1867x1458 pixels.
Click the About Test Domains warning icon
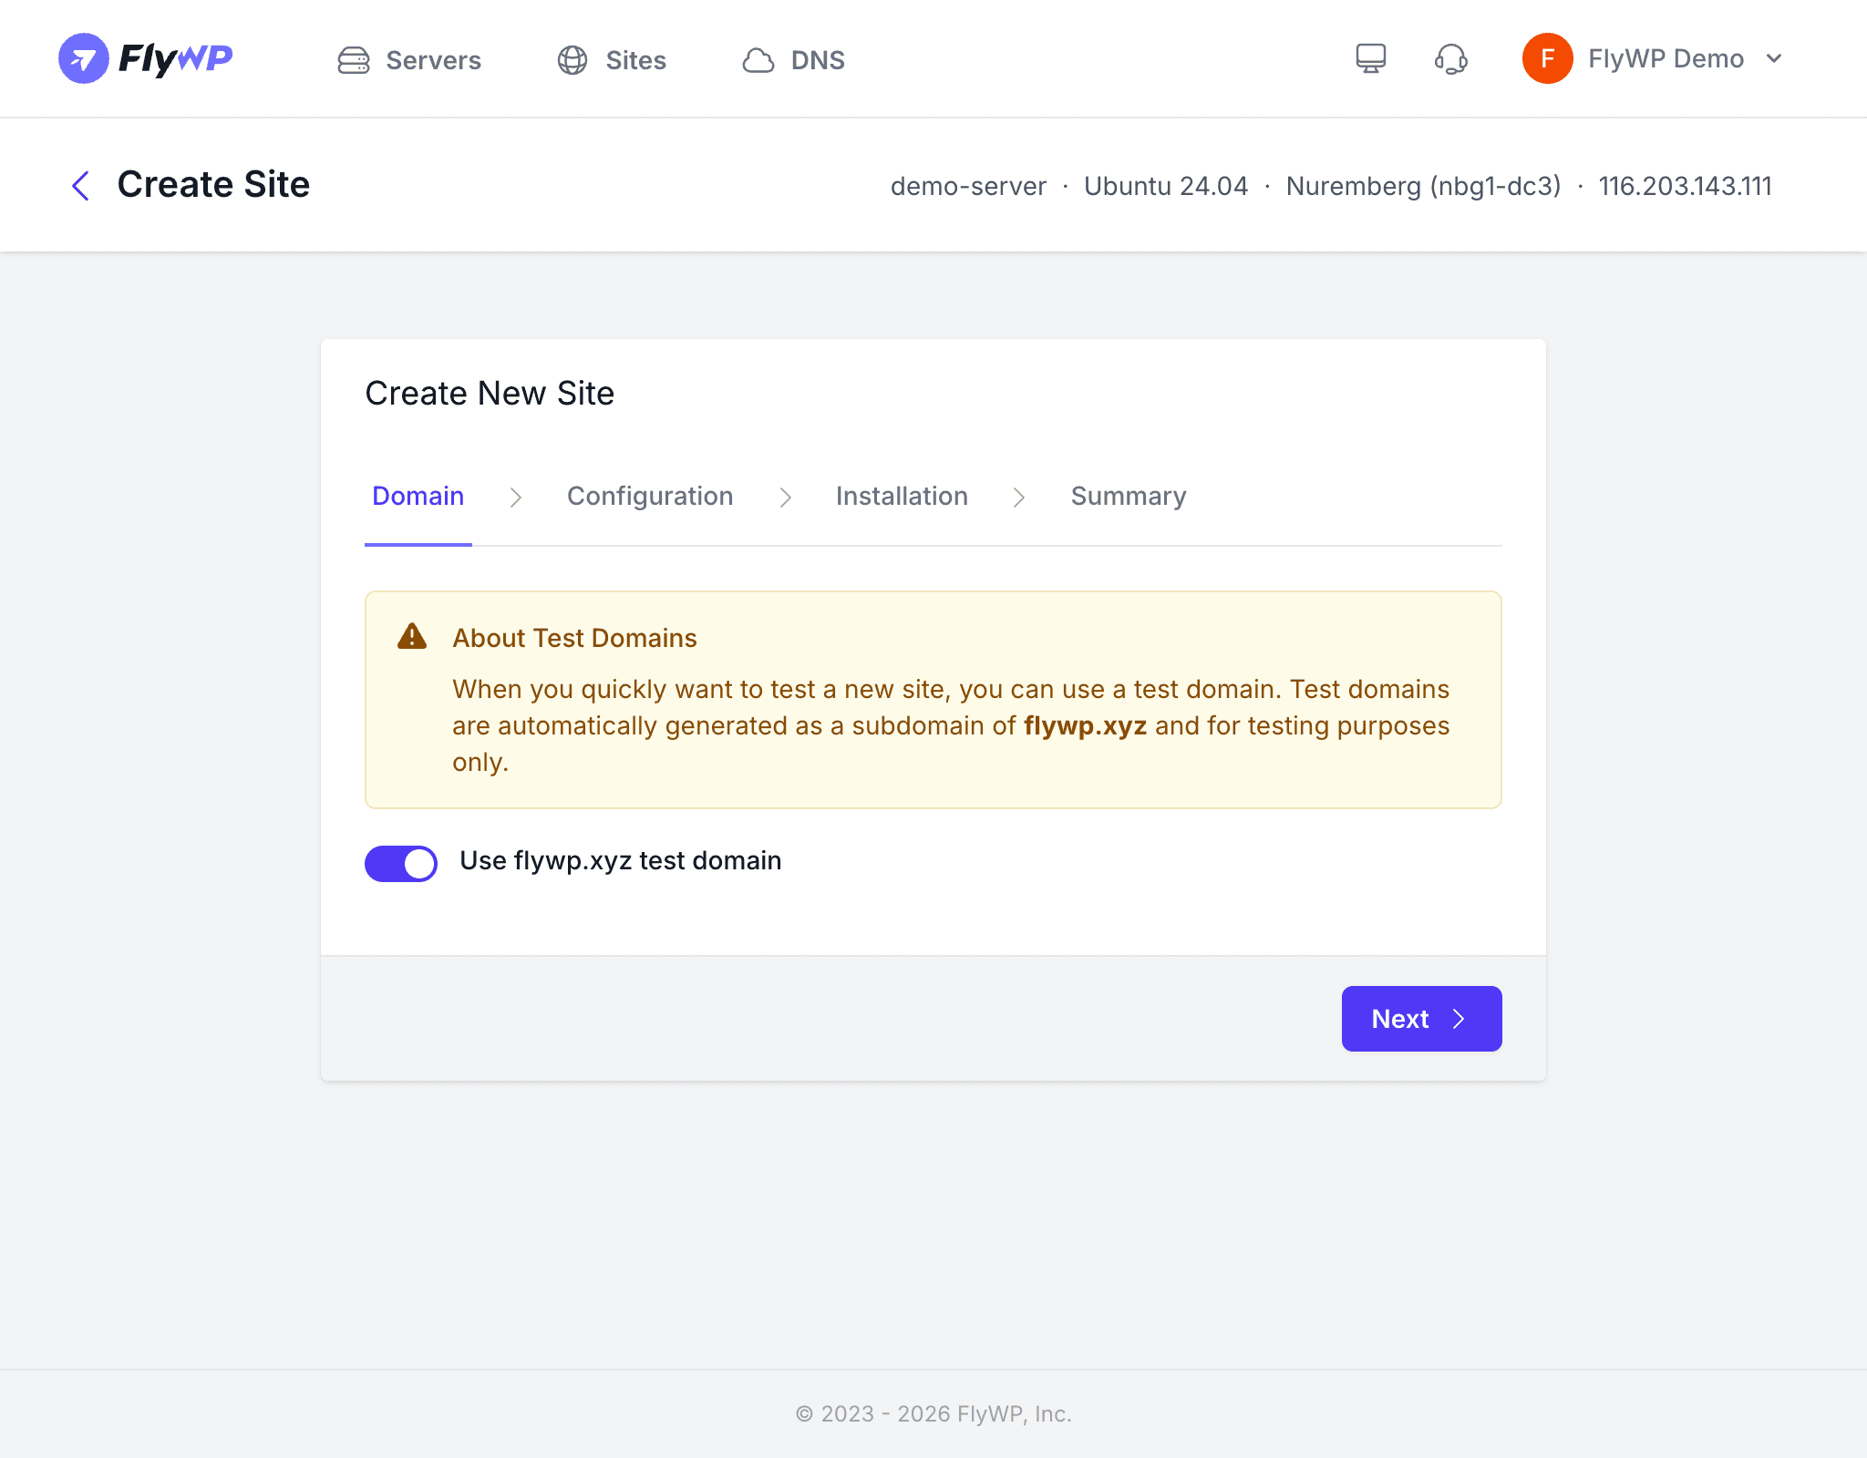(412, 636)
